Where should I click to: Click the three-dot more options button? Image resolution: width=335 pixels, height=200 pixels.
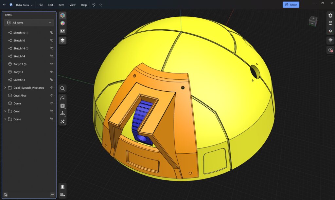(52, 195)
